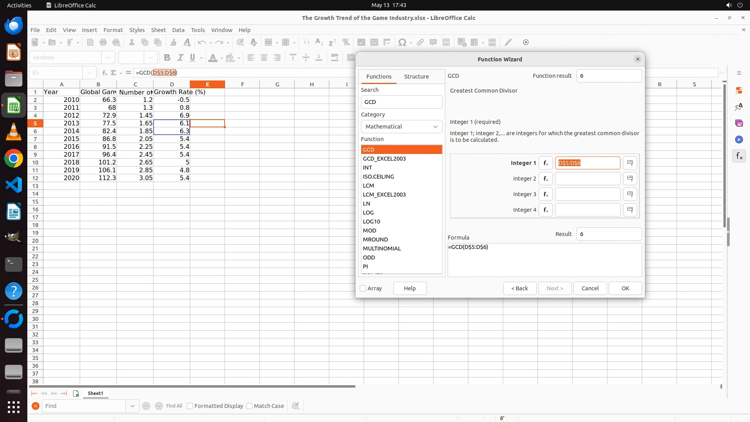Open the Functions sidebar deck icon

[x=739, y=156]
